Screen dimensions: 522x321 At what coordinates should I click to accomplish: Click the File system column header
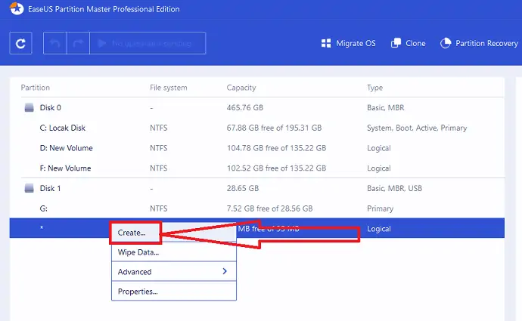[169, 88]
